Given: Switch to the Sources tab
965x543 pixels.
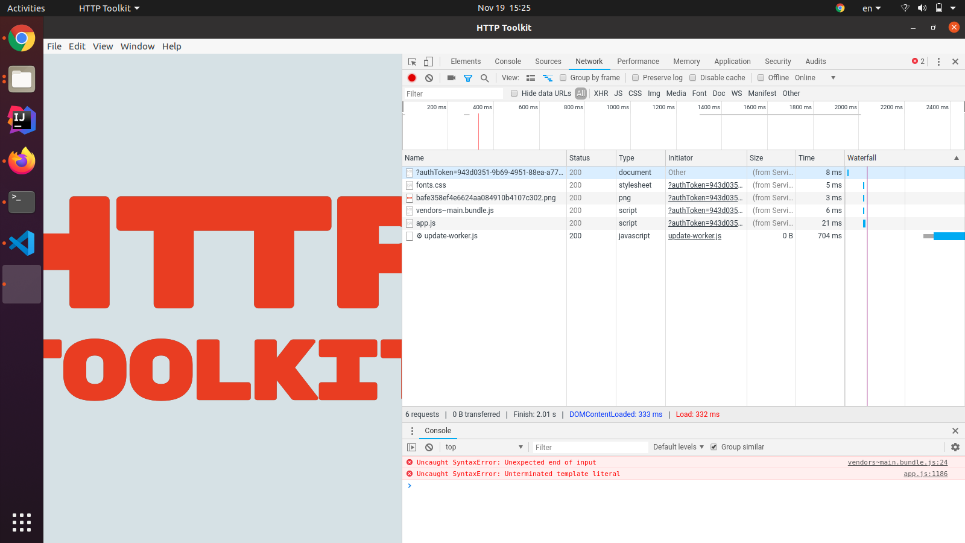Looking at the screenshot, I should (x=548, y=61).
